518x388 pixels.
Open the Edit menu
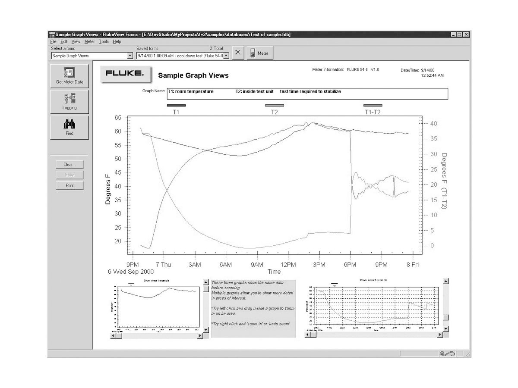(x=64, y=41)
